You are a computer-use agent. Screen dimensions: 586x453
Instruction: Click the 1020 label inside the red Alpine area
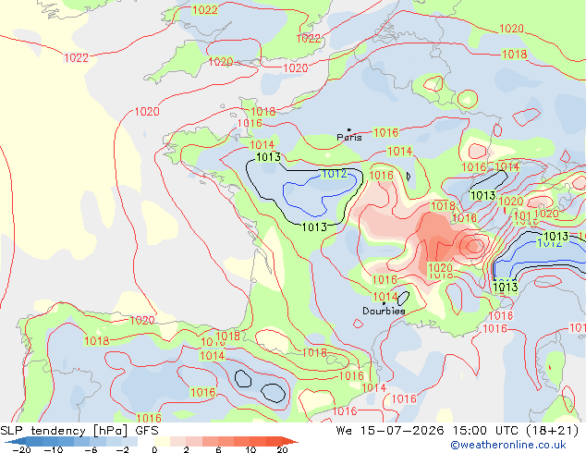click(x=440, y=268)
